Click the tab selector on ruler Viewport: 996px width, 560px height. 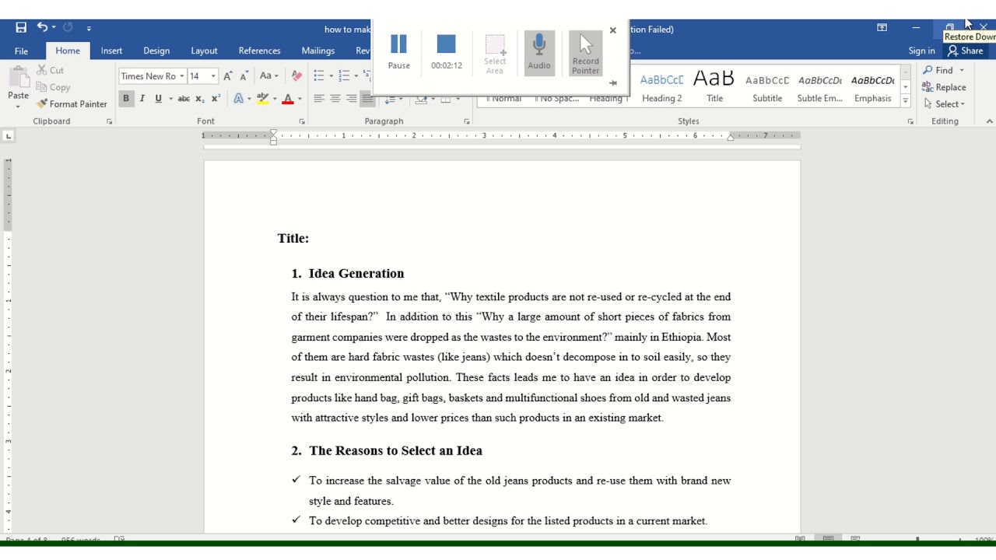tap(9, 136)
